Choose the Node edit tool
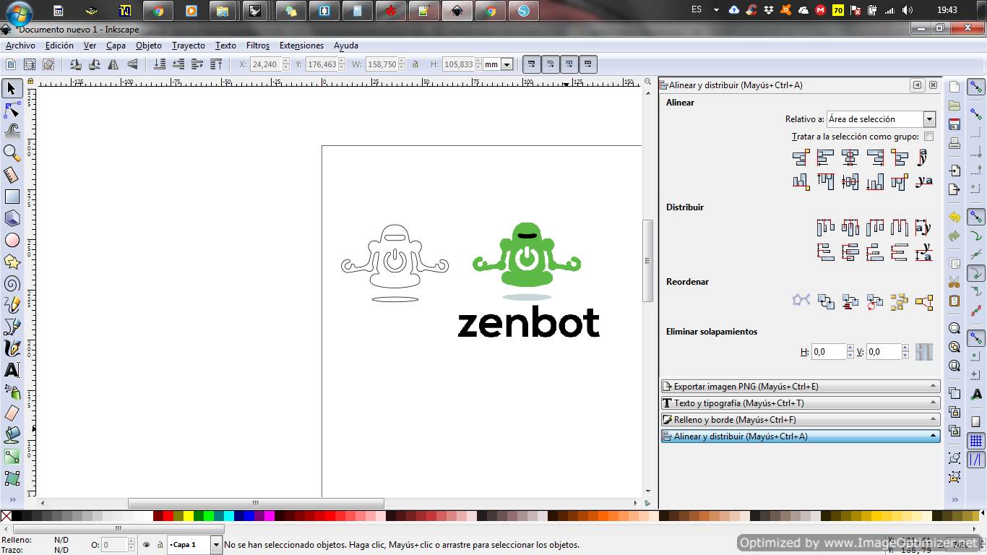This screenshot has height=555, width=987. tap(12, 110)
